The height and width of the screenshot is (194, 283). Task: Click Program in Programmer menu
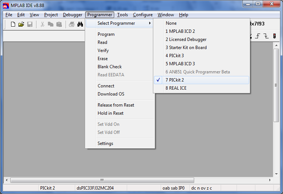pyautogui.click(x=120, y=34)
